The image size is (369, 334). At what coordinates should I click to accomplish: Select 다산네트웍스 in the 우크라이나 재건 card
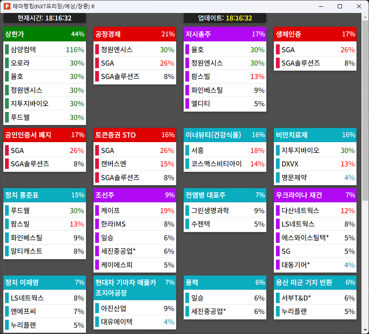pyautogui.click(x=315, y=211)
